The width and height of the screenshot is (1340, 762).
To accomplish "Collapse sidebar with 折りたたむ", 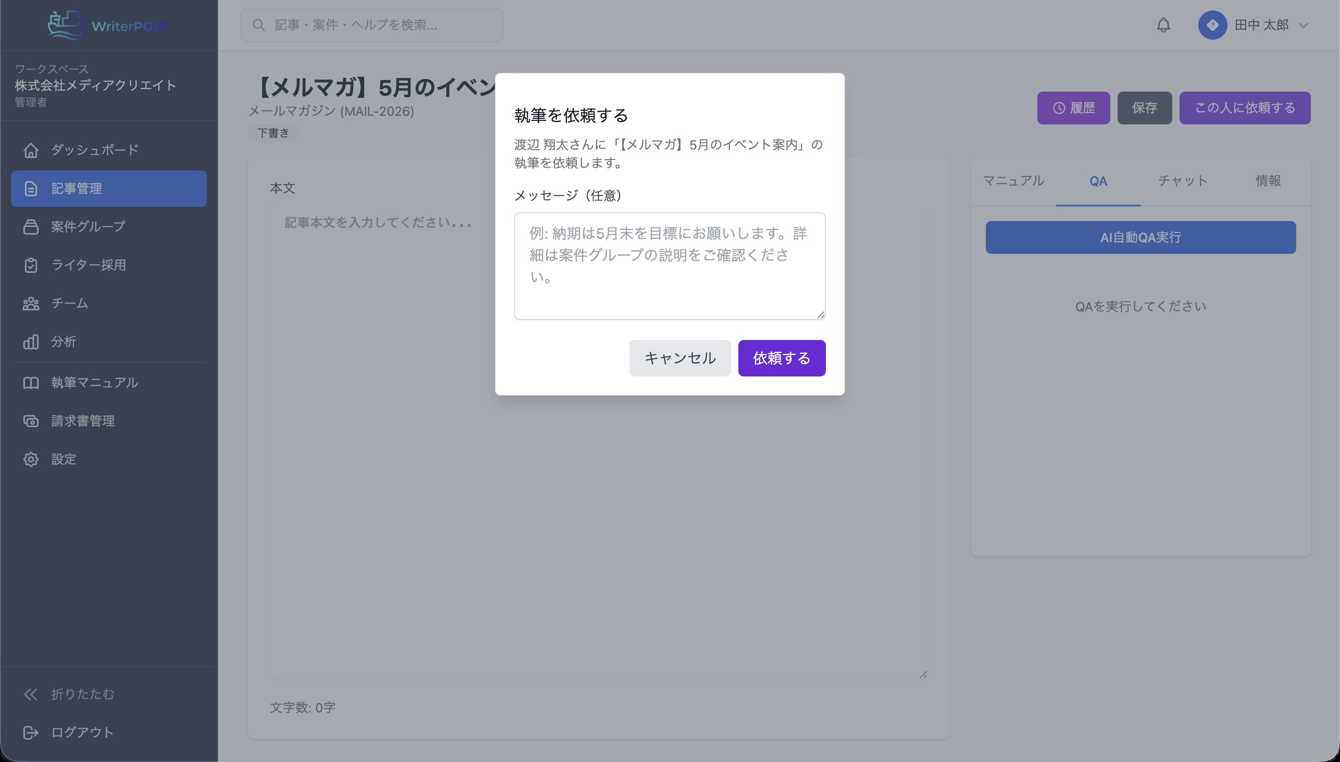I will click(x=109, y=694).
